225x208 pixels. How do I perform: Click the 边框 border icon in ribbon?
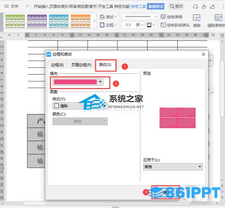click(x=102, y=25)
